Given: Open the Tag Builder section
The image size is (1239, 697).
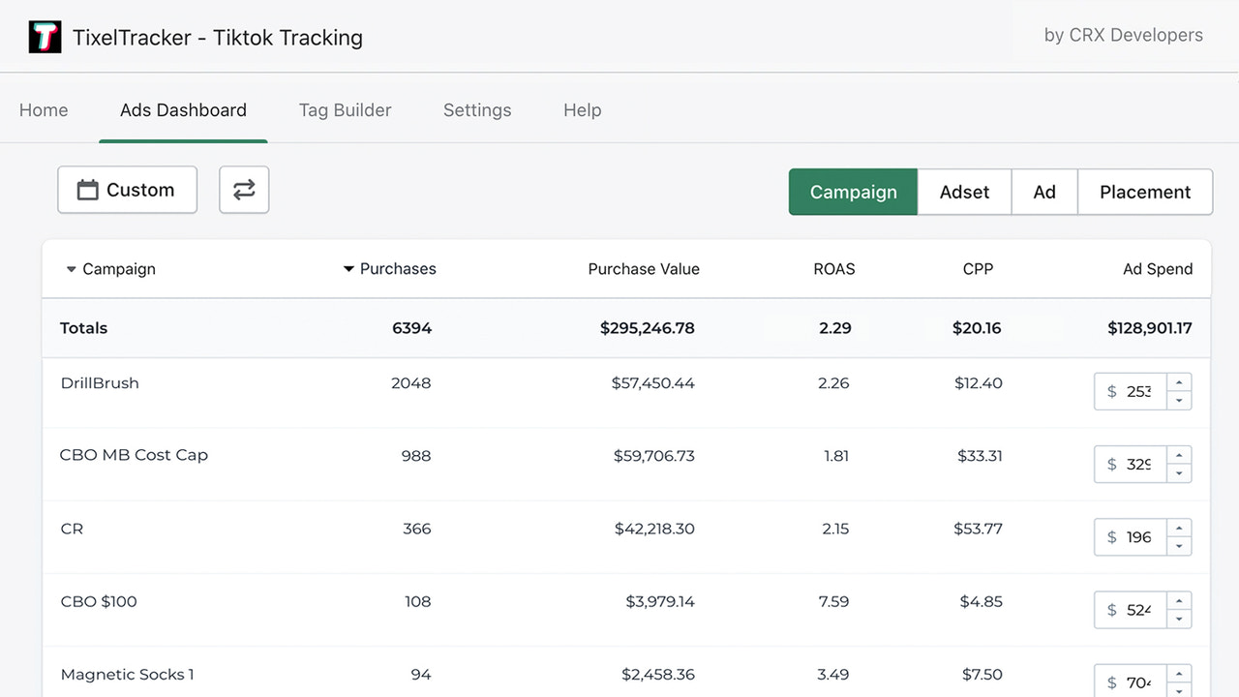Looking at the screenshot, I should (x=345, y=110).
